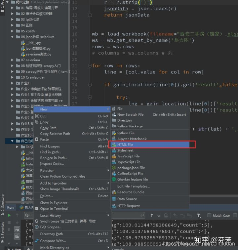Image resolution: width=238 pixels, height=250 pixels.
Task: Click the Data Source database icon
Action: (114, 199)
